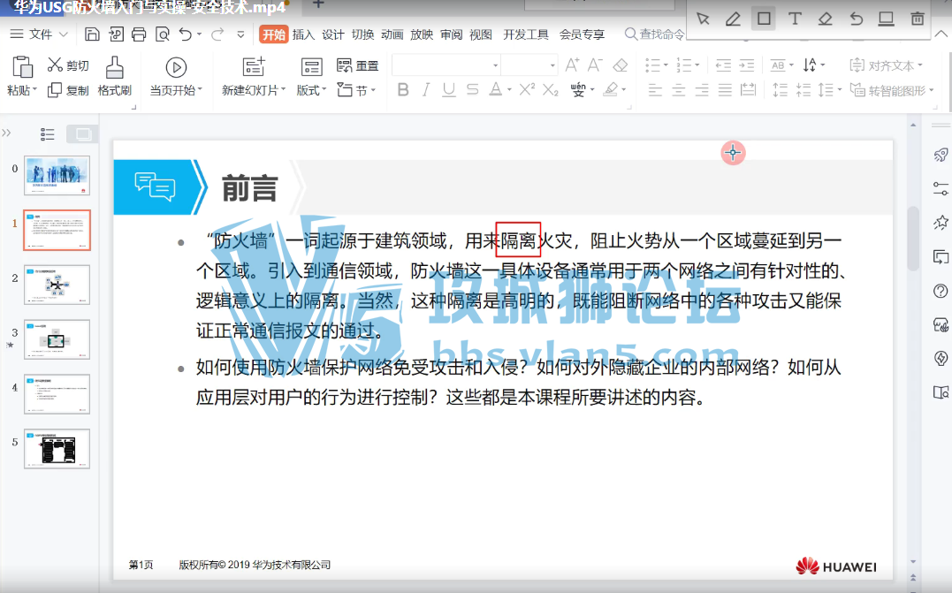
Task: Open Convert to Smart Graphic (转智能图形) dropdown
Action: [x=892, y=90]
